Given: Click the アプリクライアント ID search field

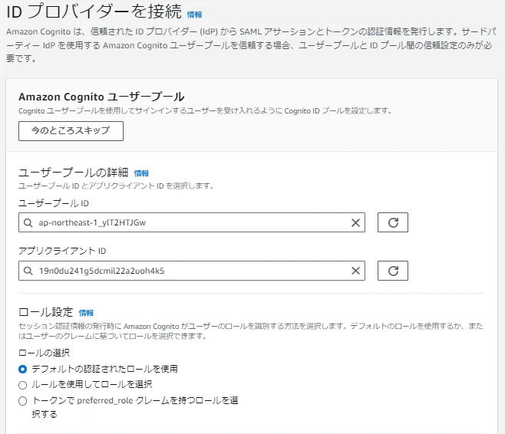Looking at the screenshot, I should coord(192,271).
